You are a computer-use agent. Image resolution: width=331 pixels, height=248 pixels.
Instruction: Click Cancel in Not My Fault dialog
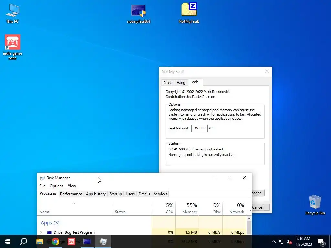(x=261, y=207)
